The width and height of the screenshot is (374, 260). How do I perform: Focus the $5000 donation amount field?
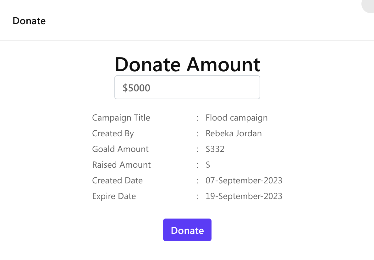[187, 88]
